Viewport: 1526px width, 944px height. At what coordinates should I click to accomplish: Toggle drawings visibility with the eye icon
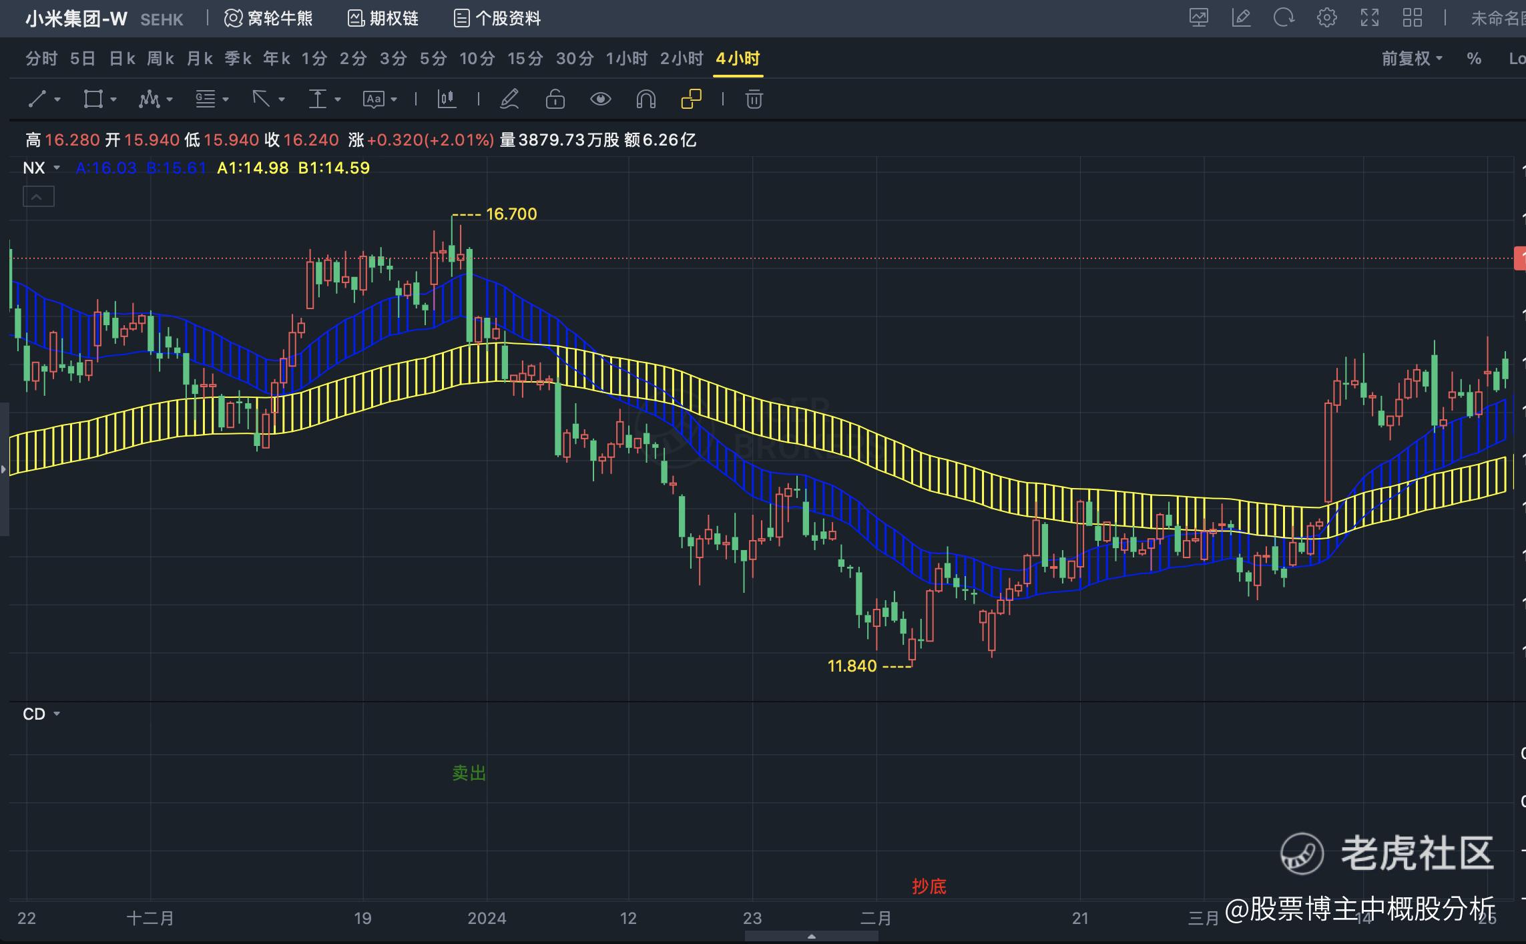tap(600, 99)
